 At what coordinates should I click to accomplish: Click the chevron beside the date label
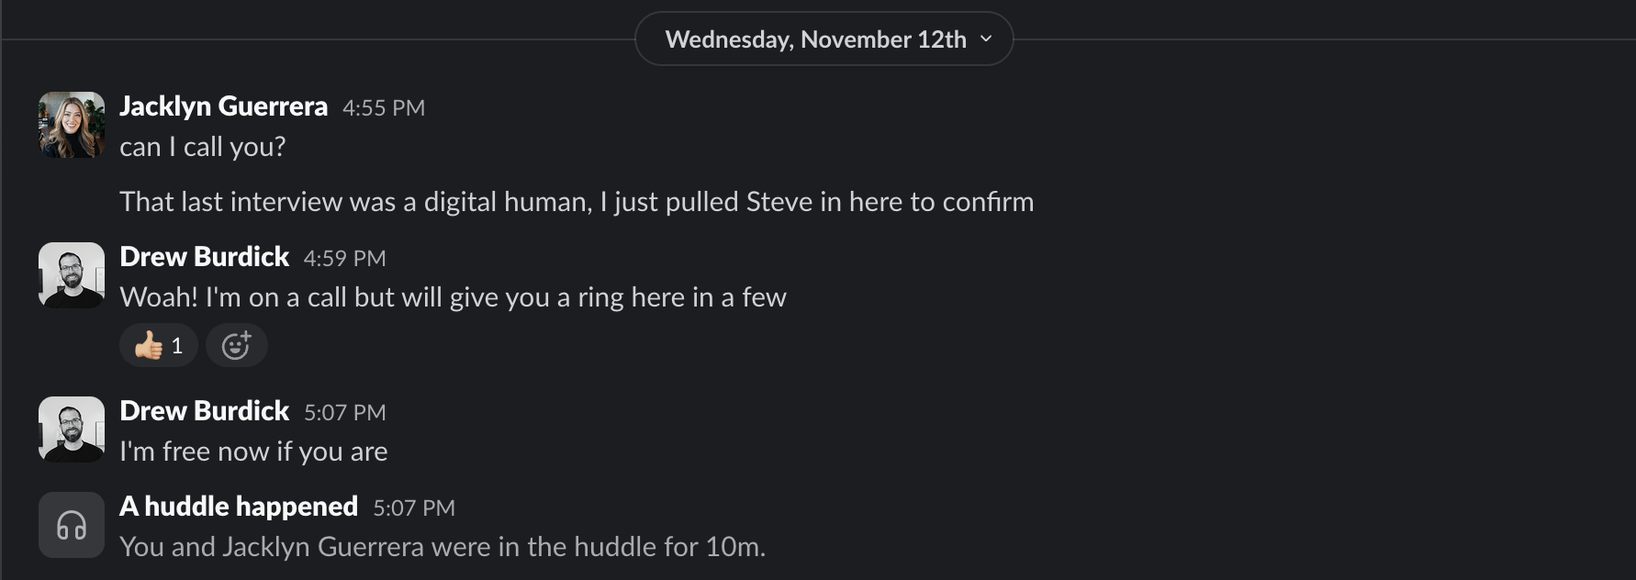(x=986, y=39)
